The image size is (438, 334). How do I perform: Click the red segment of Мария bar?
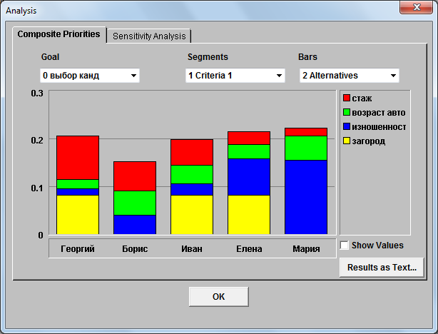(x=306, y=132)
